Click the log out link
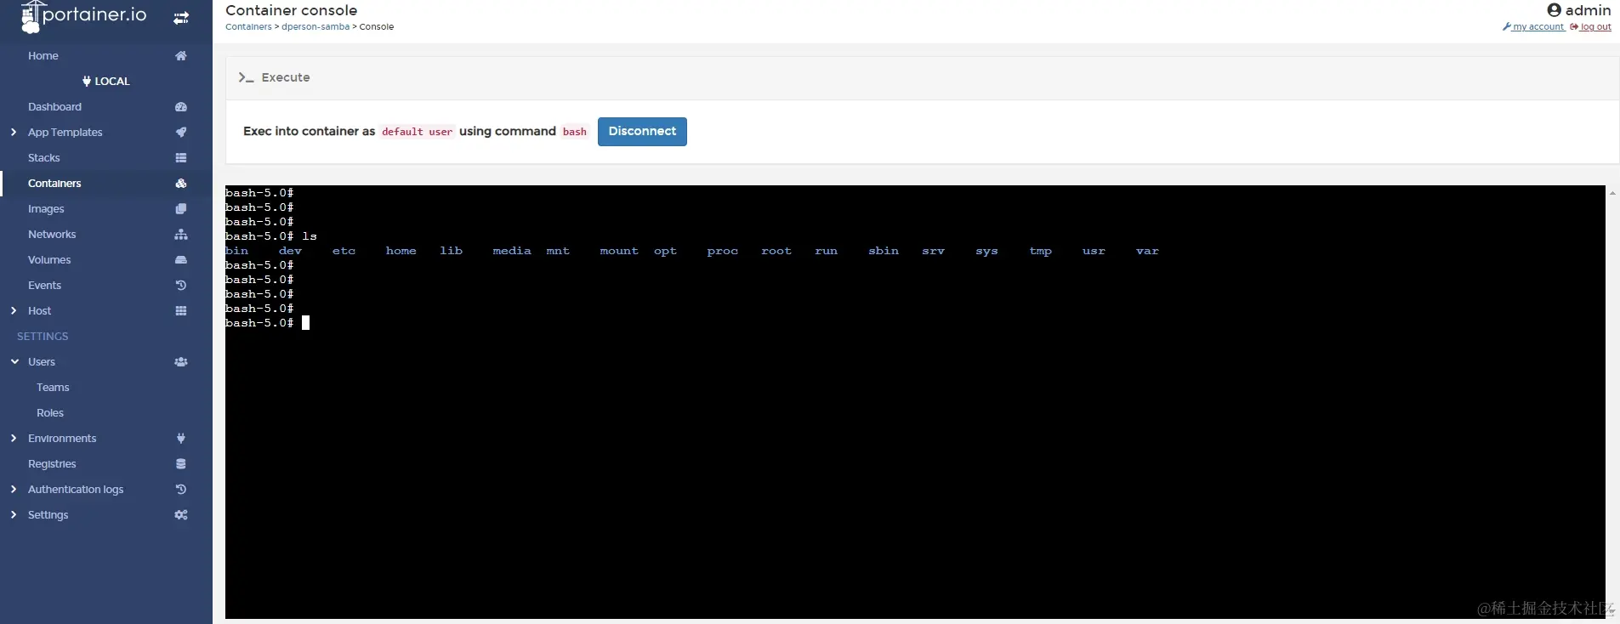The height and width of the screenshot is (624, 1620). pyautogui.click(x=1590, y=27)
